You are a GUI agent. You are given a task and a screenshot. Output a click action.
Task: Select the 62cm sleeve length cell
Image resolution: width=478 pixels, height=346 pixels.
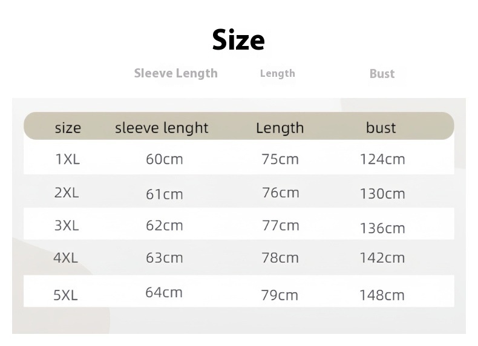(x=165, y=226)
